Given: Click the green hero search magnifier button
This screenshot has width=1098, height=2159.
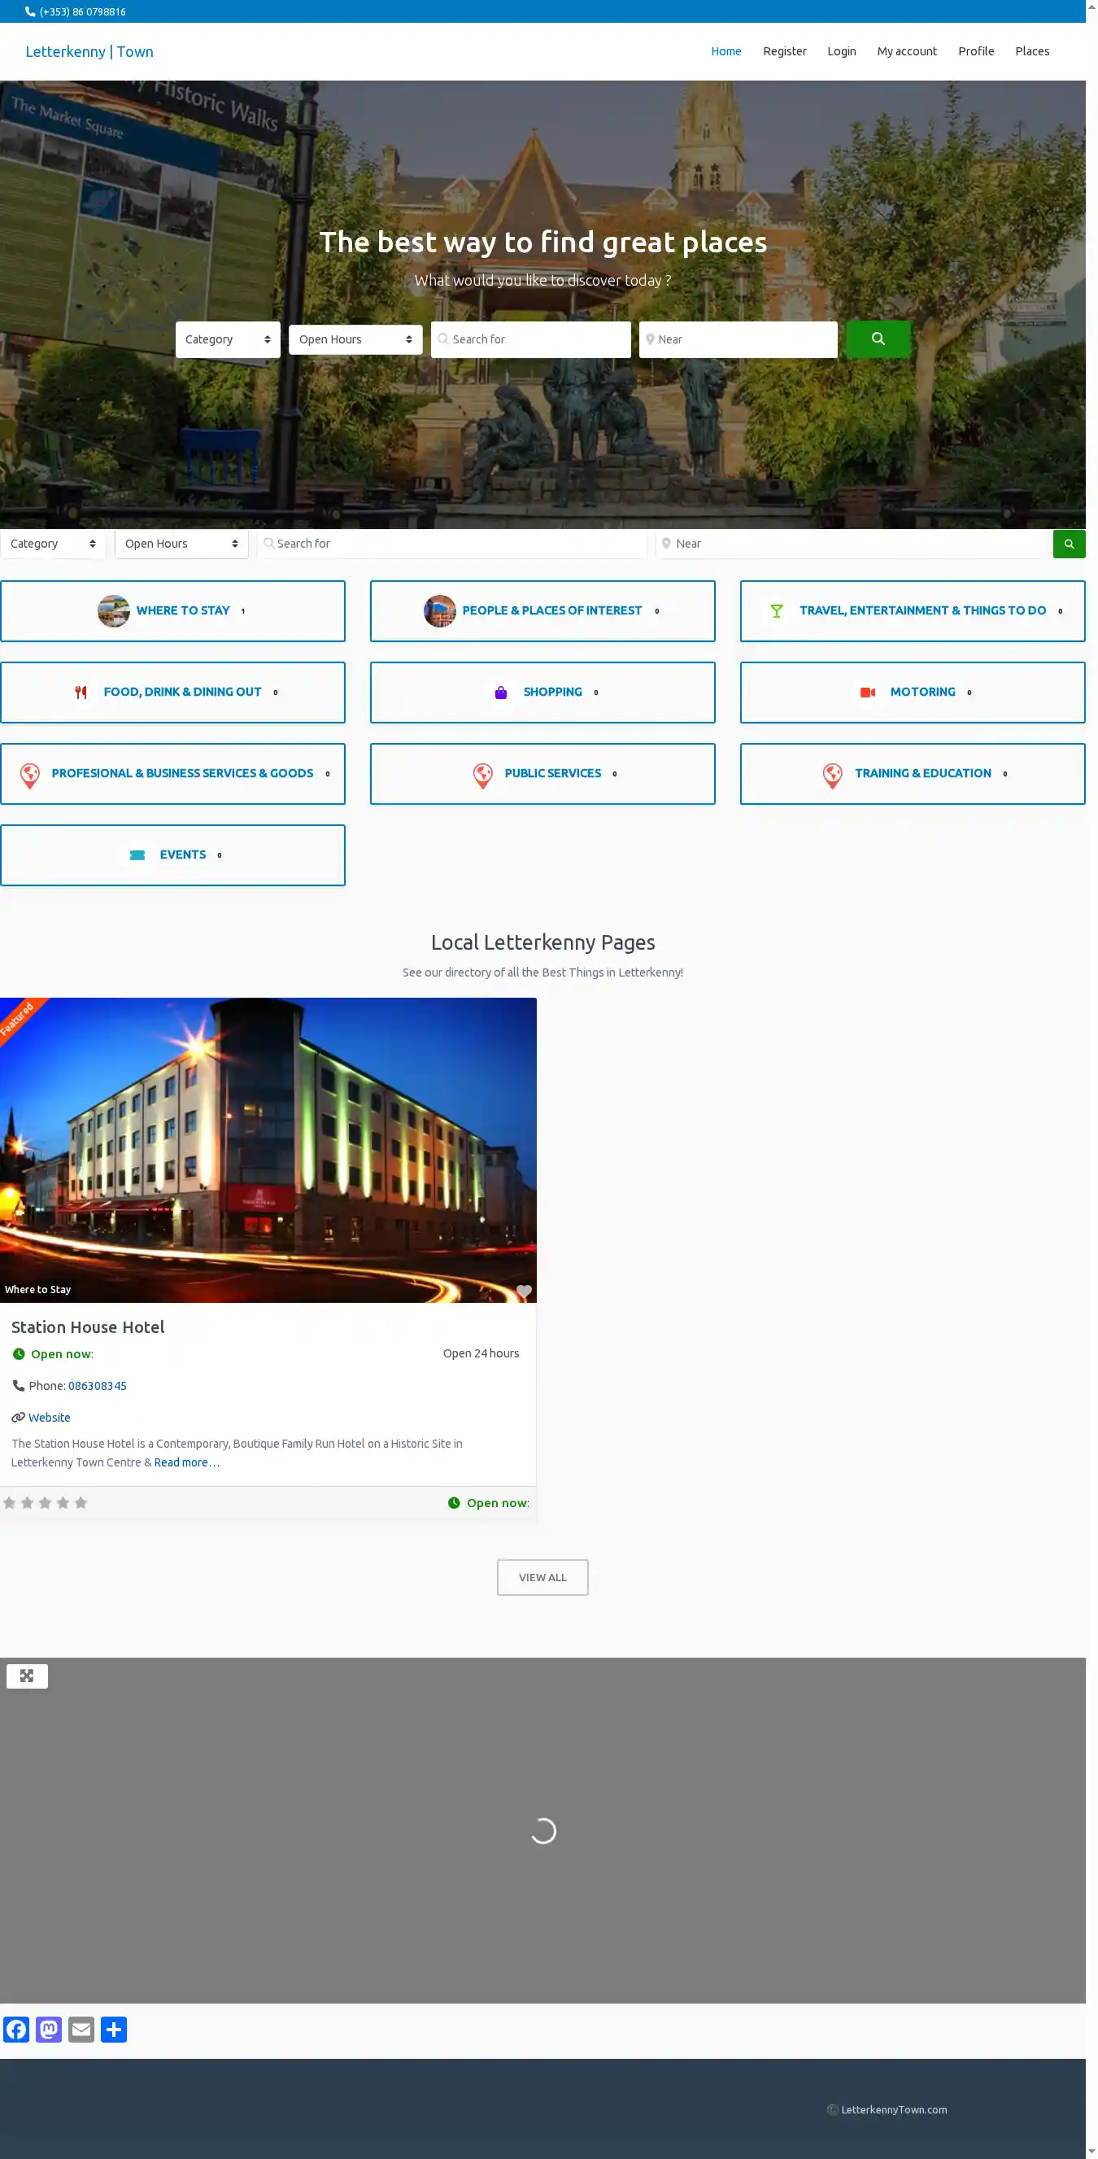Looking at the screenshot, I should pos(877,339).
